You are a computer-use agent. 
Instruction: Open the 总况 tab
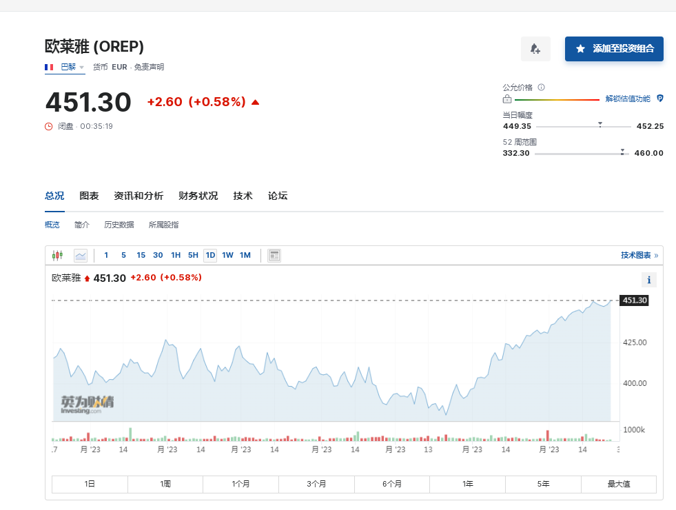click(54, 196)
